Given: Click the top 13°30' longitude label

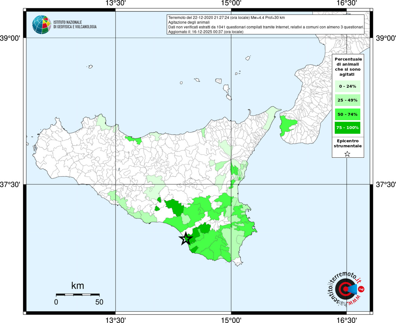Looking at the screenshot, I should click(116, 3).
